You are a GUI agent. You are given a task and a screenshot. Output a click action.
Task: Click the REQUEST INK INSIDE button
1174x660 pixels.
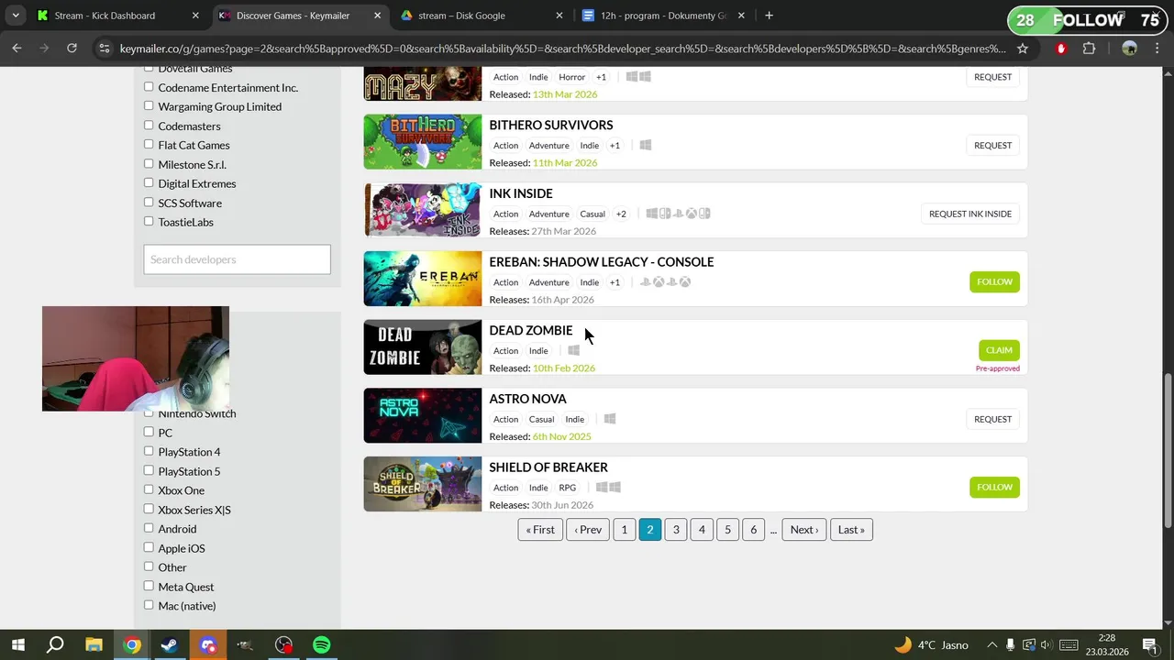pyautogui.click(x=969, y=214)
